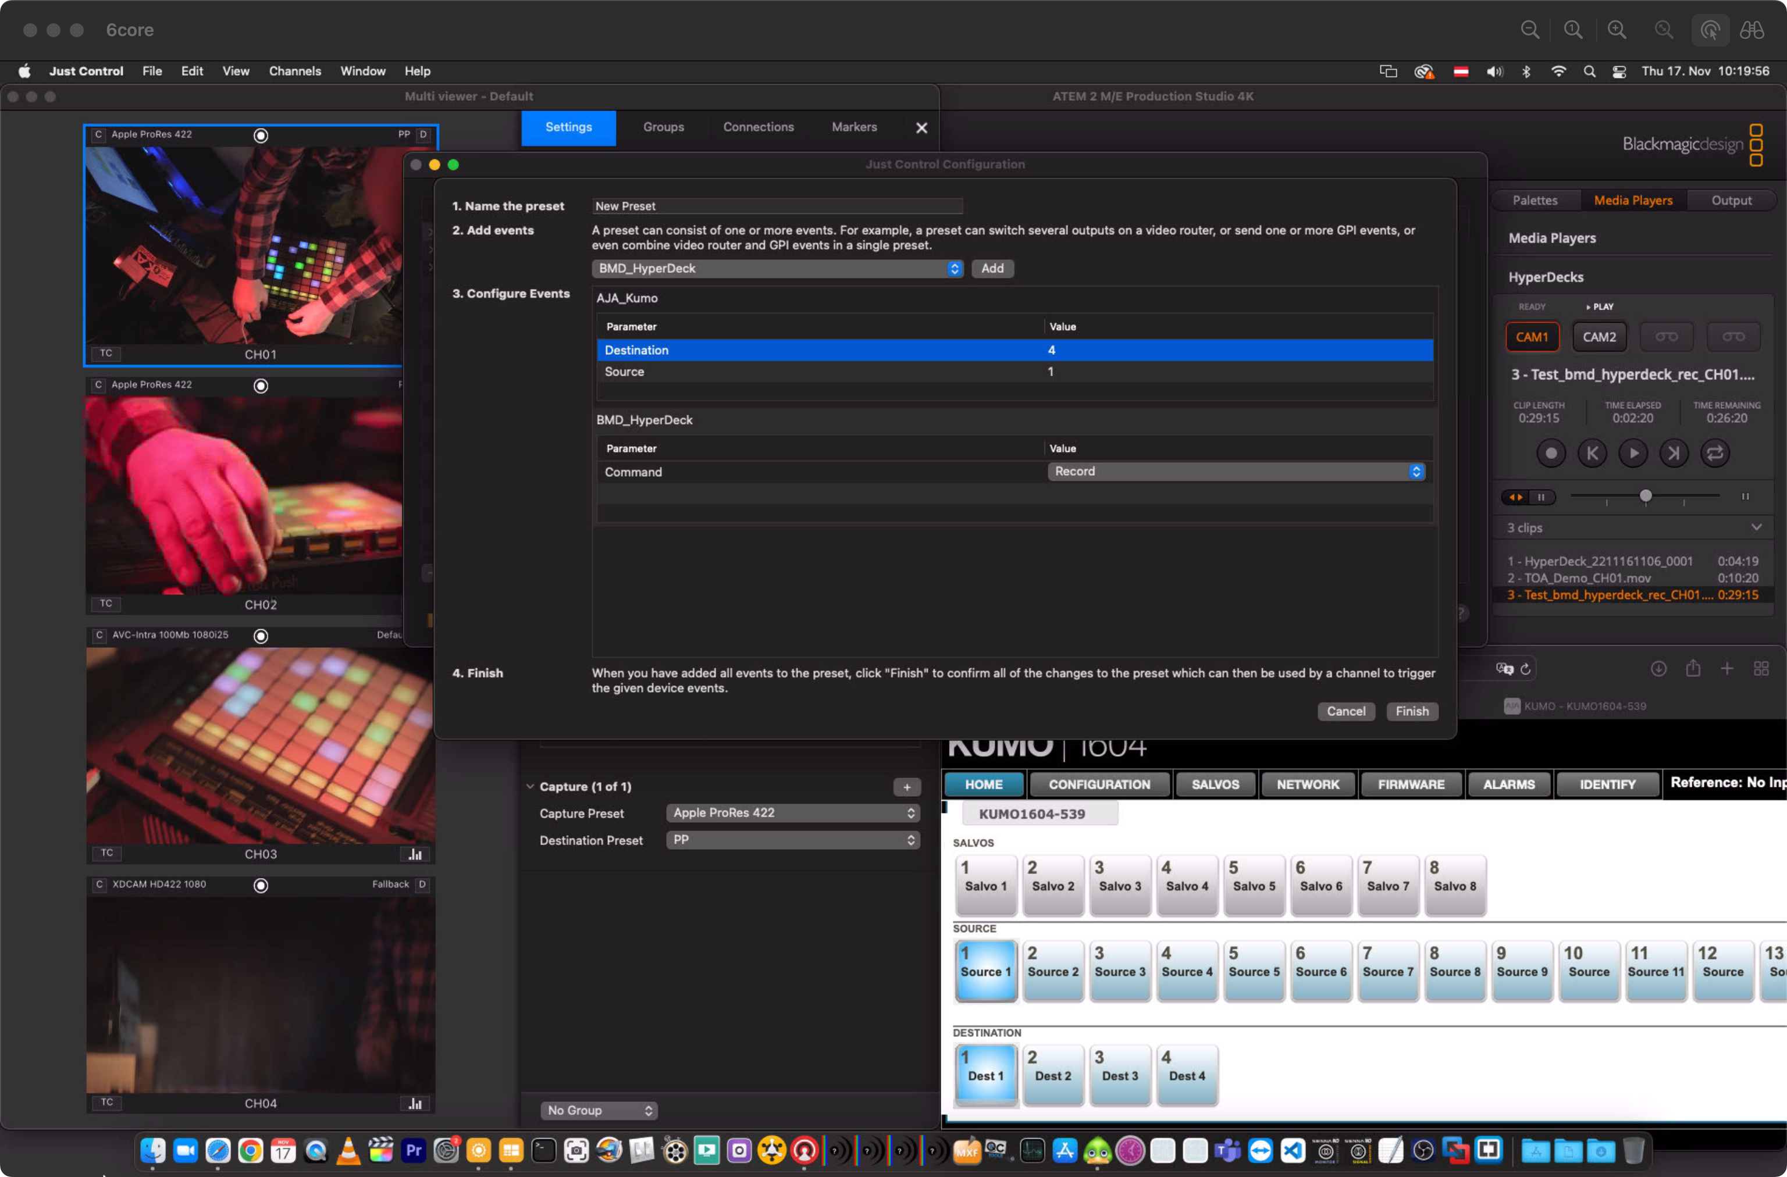Open Google Chrome in the Dock
The width and height of the screenshot is (1787, 1177).
pos(251,1150)
